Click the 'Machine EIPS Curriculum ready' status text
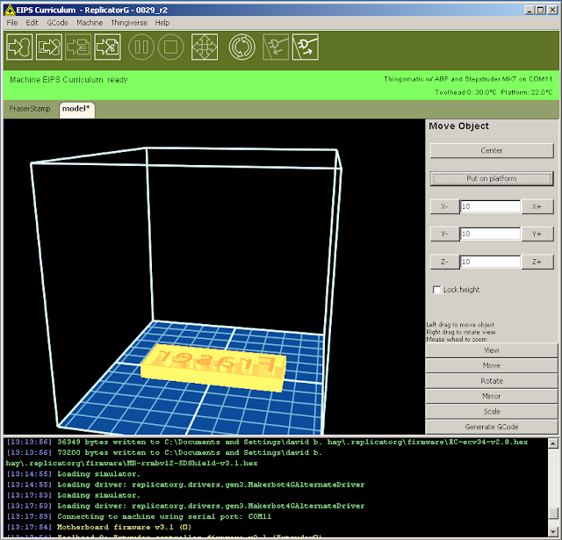This screenshot has height=540, width=562. [x=68, y=80]
